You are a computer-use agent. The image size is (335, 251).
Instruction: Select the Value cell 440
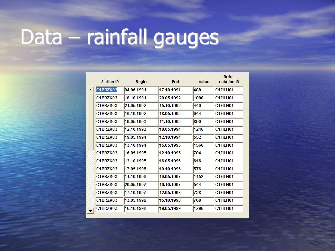203,106
